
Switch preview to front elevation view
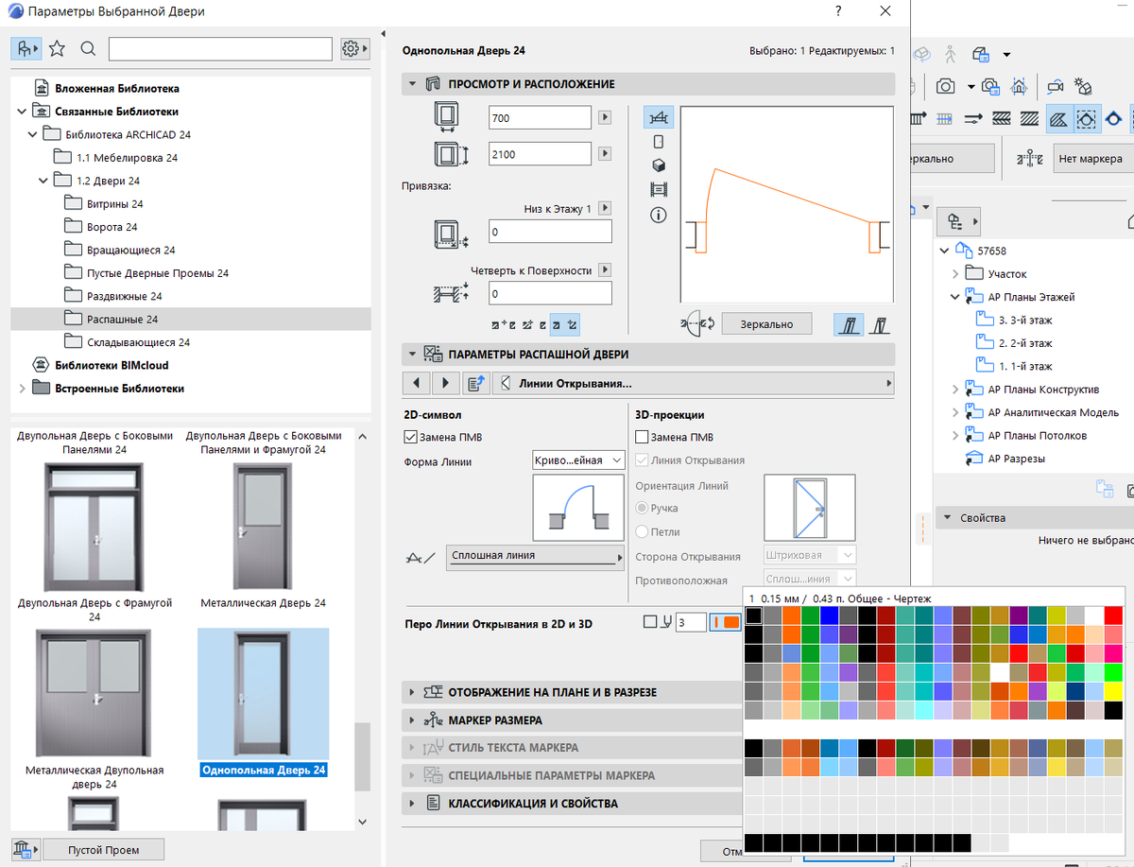[659, 142]
